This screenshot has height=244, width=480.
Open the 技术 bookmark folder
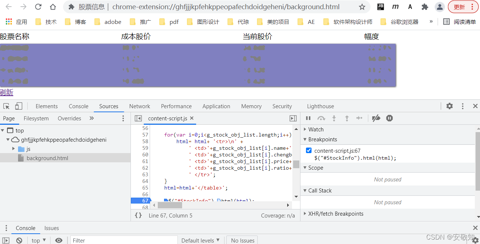(46, 22)
